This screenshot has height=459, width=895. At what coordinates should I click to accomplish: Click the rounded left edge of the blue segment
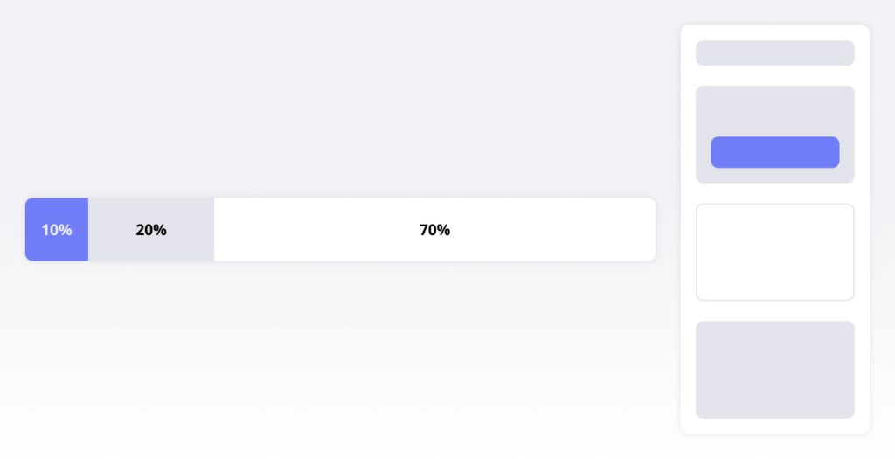pyautogui.click(x=28, y=229)
